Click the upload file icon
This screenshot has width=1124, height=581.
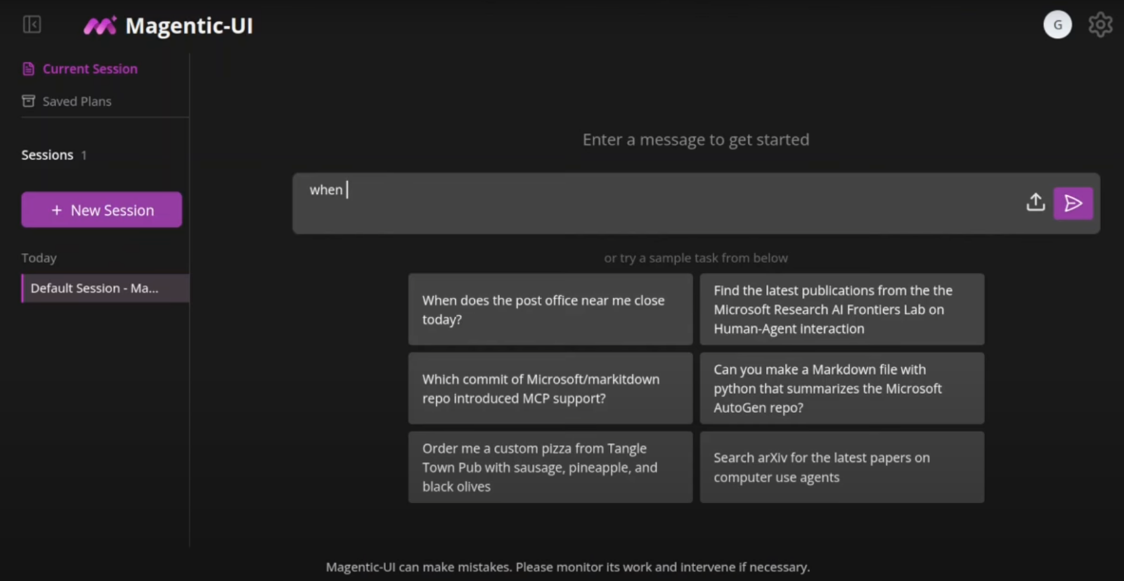[x=1035, y=203]
